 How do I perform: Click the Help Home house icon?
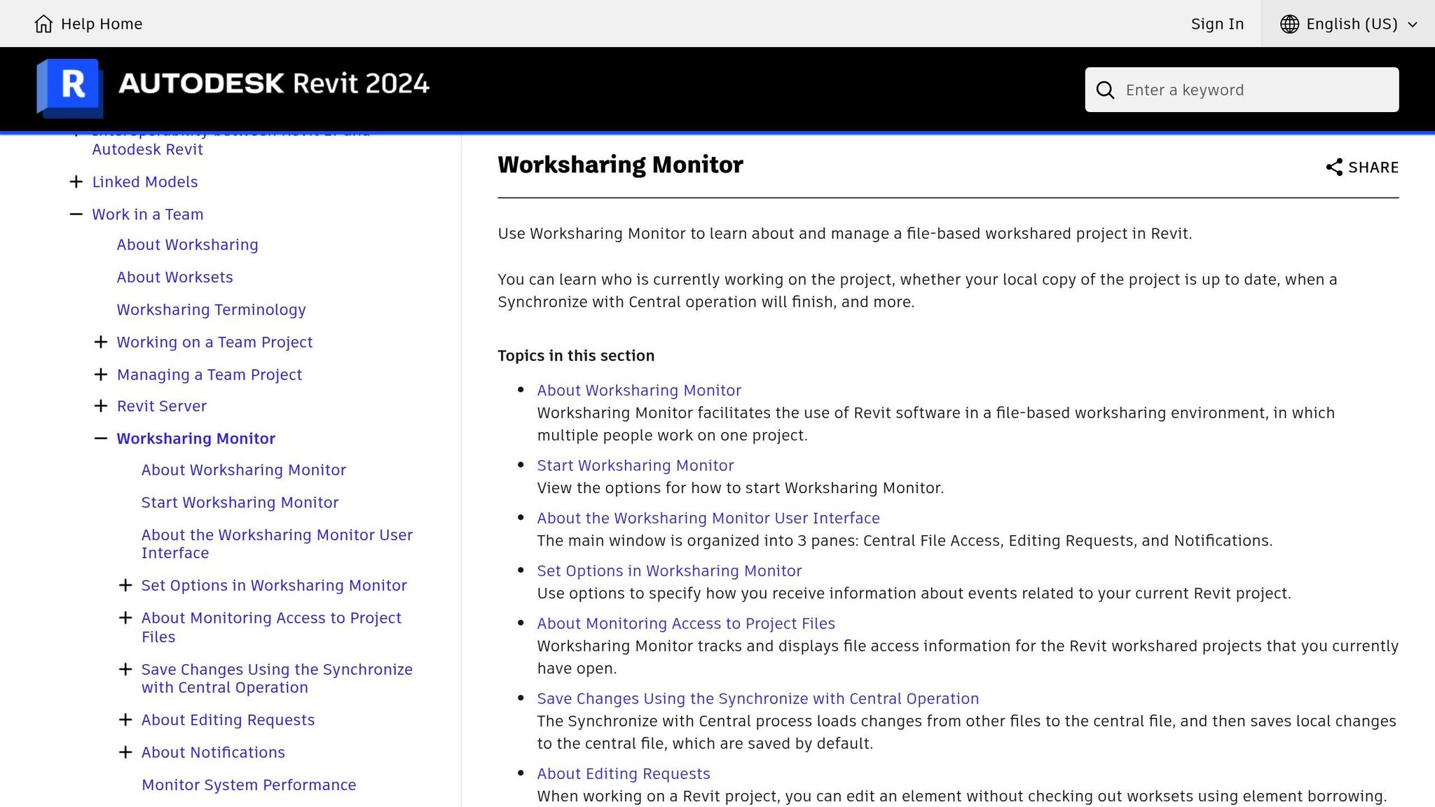click(x=45, y=23)
